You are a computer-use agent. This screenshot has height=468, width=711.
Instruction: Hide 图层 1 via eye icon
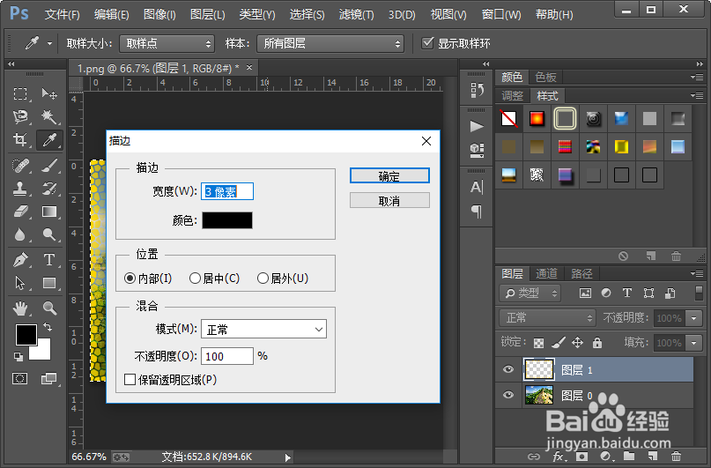pyautogui.click(x=508, y=369)
